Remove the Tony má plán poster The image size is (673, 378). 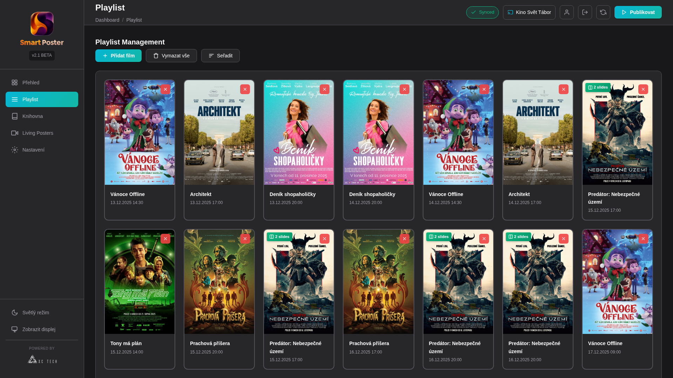[x=165, y=239]
